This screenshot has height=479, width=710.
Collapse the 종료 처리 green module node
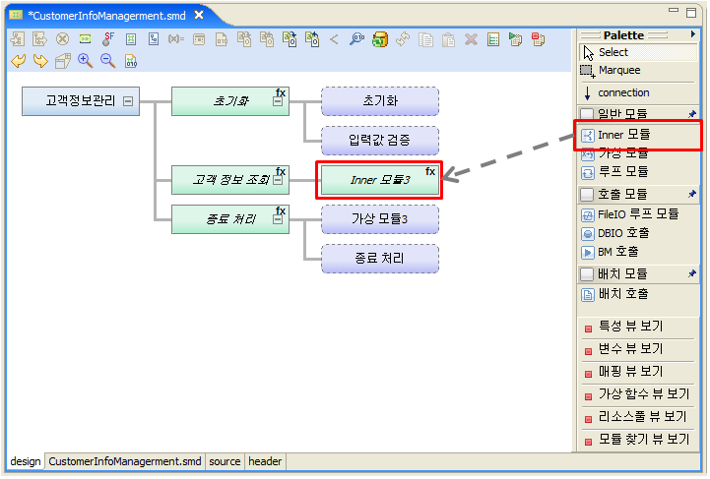[278, 219]
